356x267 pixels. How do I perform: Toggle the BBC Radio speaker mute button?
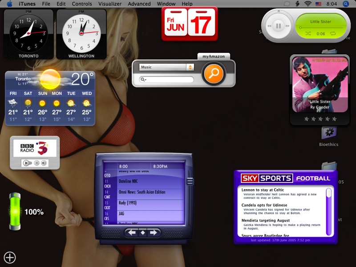(x=44, y=163)
